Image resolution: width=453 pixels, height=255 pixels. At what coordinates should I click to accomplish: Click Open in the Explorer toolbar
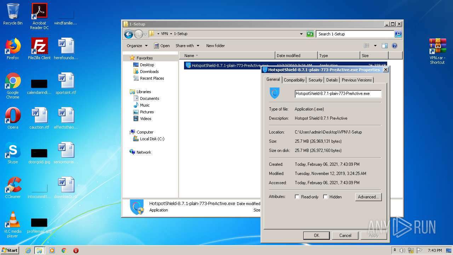coord(162,46)
